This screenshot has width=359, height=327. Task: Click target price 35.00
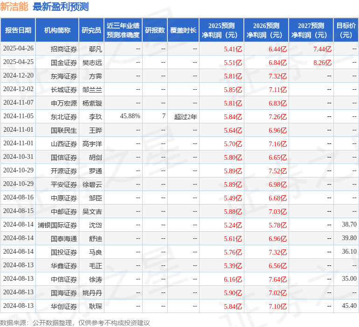(349, 278)
